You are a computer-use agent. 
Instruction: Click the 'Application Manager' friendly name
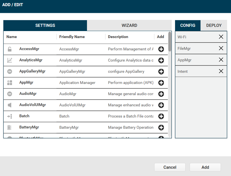pyautogui.click(x=77, y=83)
